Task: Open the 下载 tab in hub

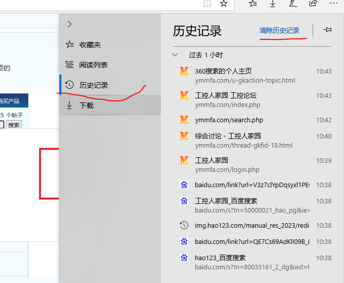Action: 86,105
